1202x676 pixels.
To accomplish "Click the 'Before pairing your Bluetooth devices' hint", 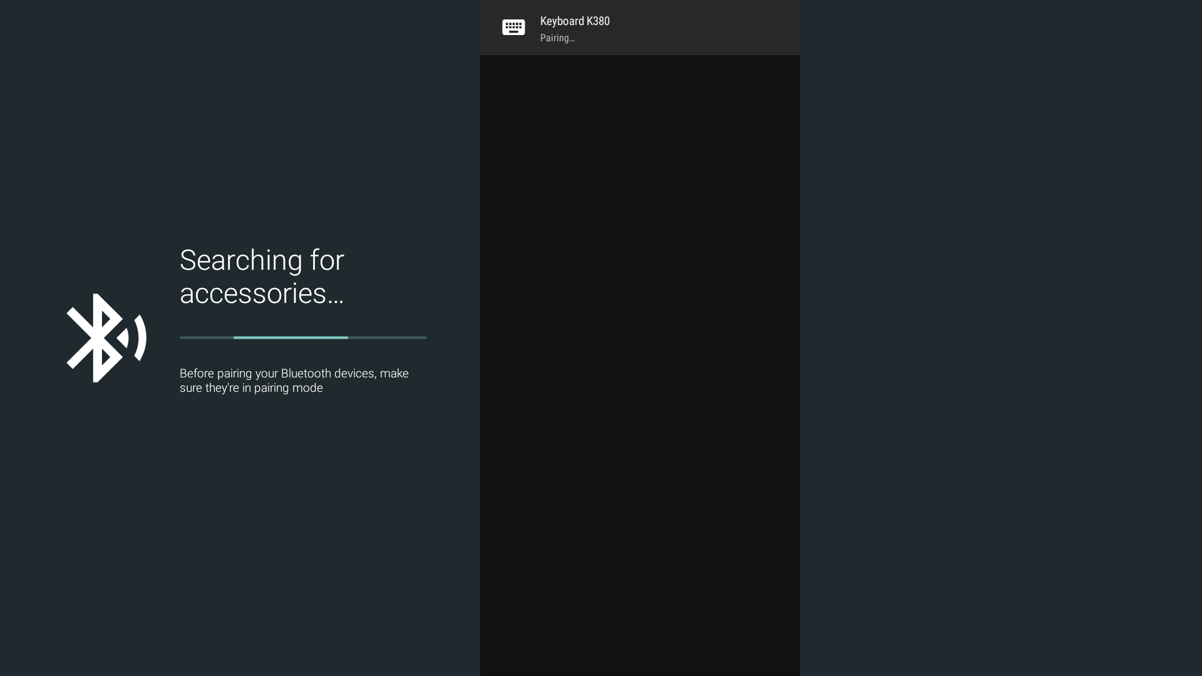I will tap(294, 381).
